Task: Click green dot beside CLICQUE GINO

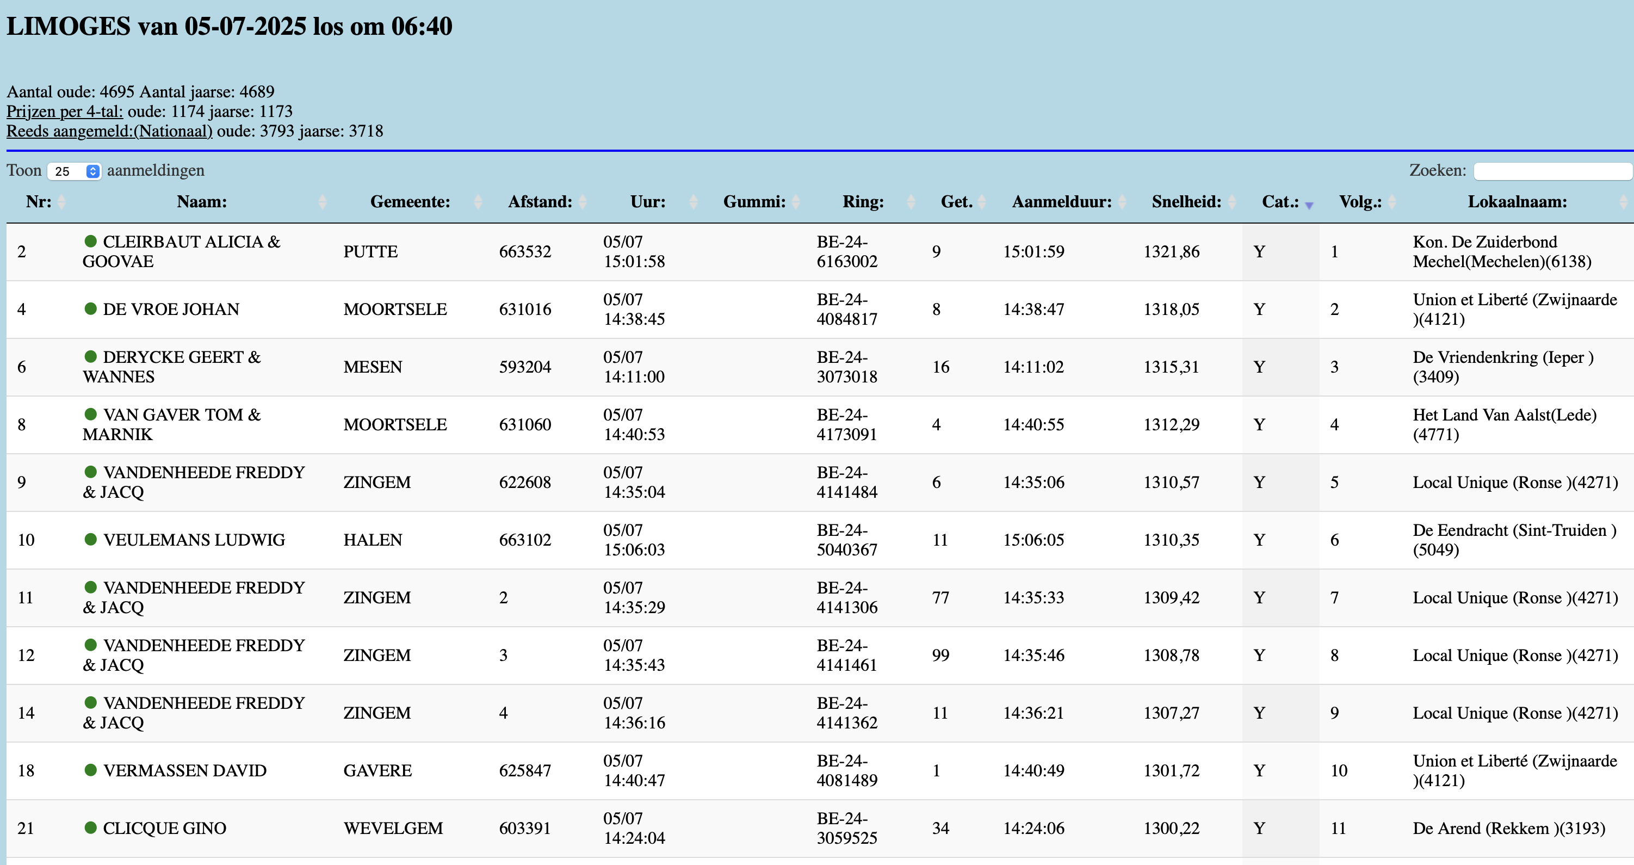Action: click(x=91, y=827)
